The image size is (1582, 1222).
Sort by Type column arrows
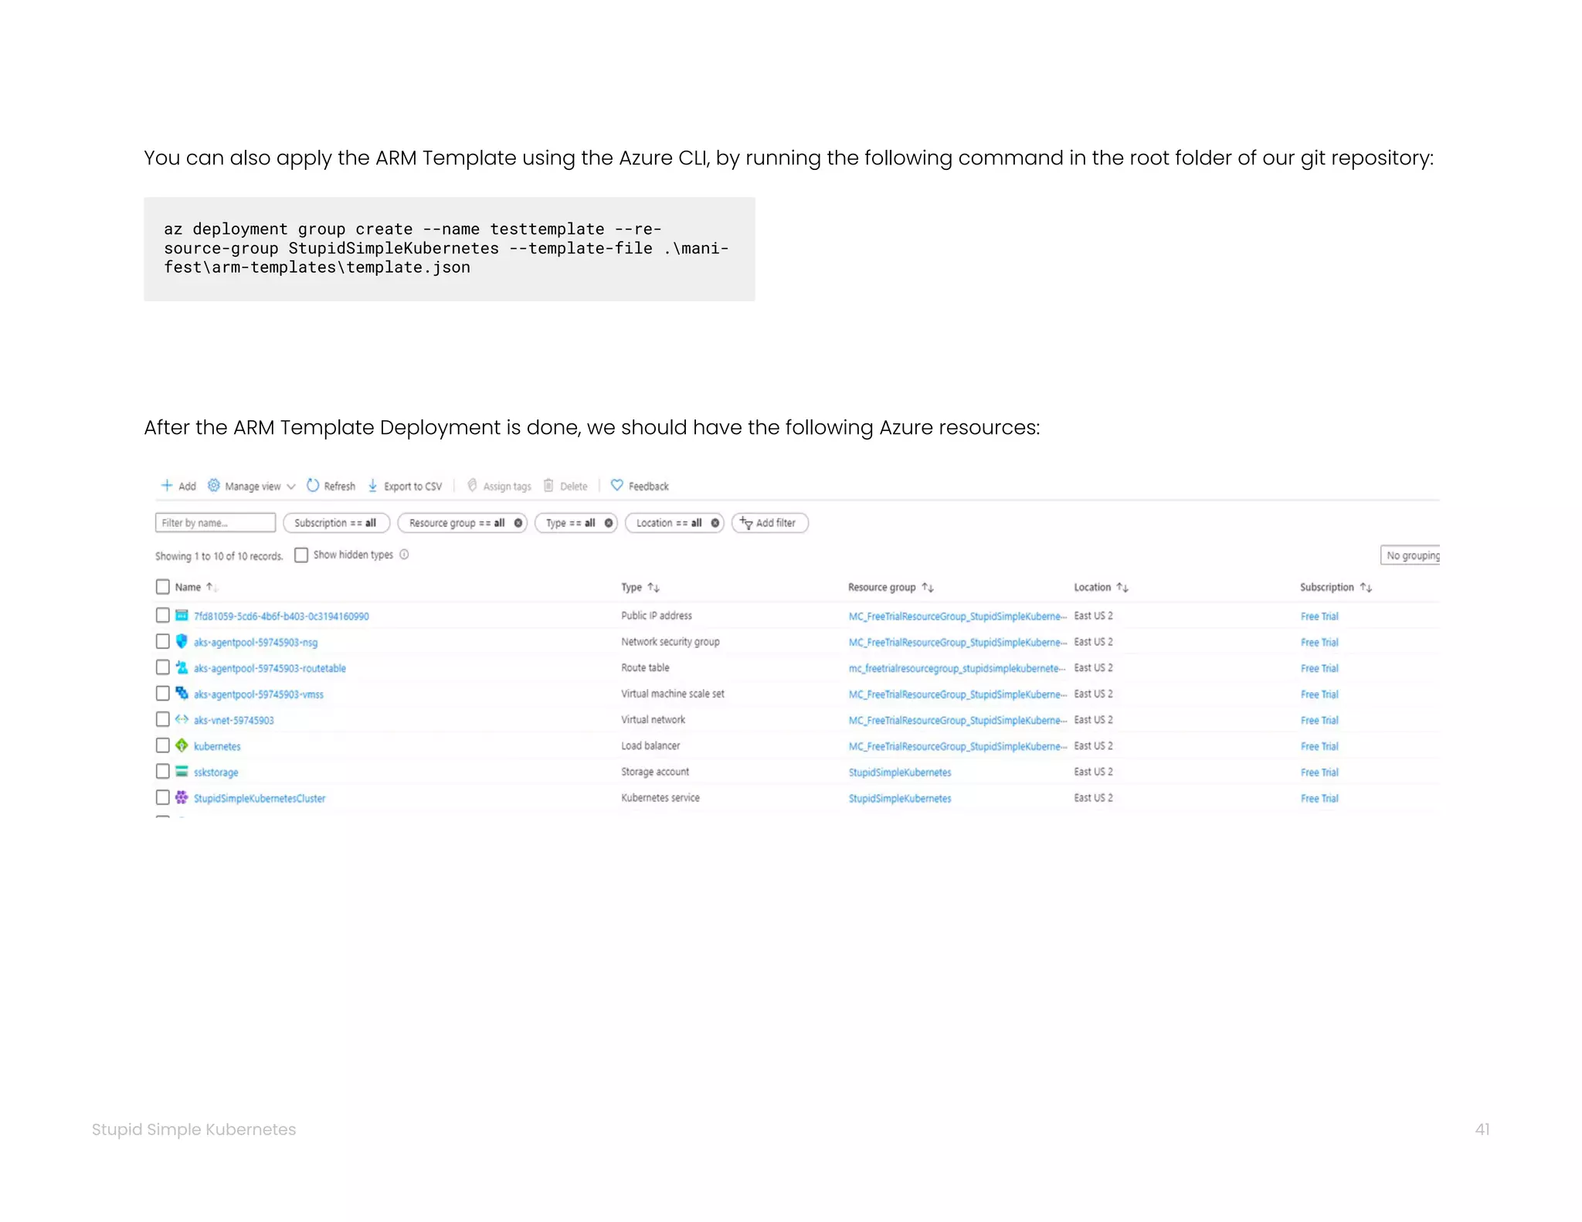point(654,587)
